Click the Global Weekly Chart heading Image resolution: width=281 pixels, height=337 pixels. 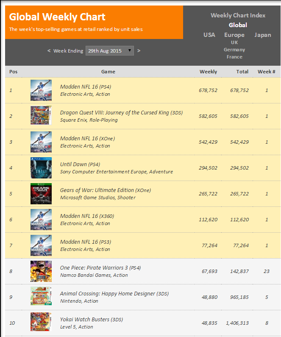[x=57, y=17]
